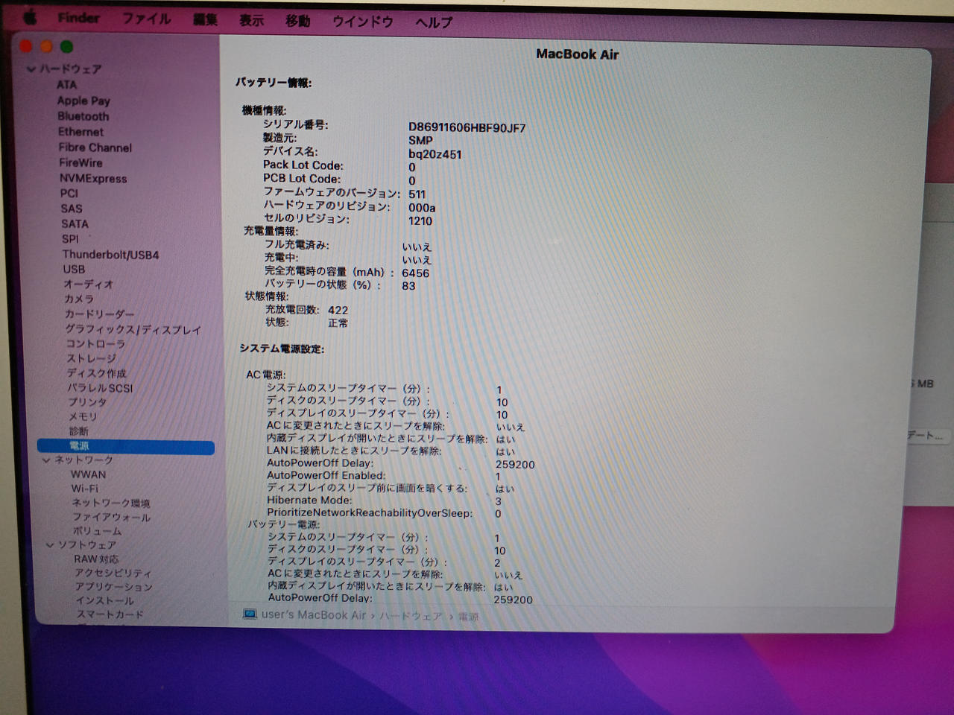Select the highlighted 電源 sidebar item

(x=125, y=446)
